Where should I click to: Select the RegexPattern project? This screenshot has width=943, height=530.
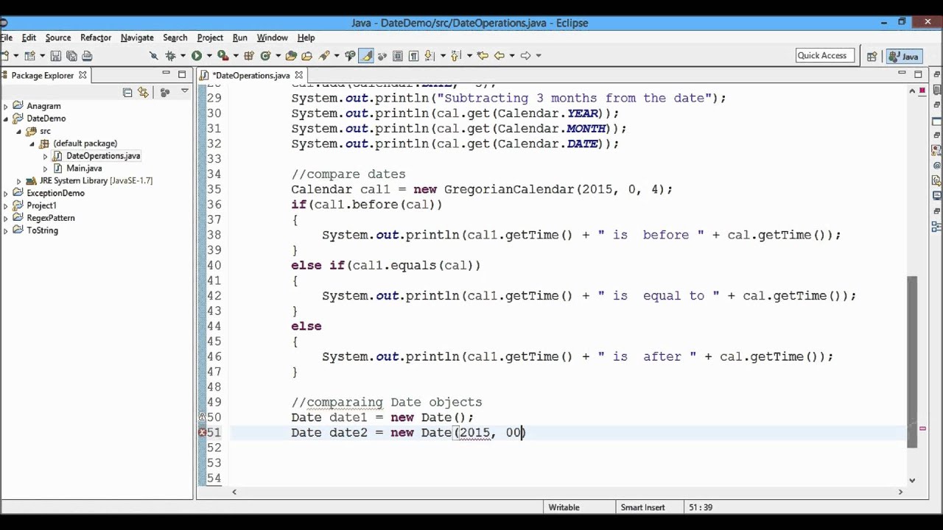coord(50,218)
